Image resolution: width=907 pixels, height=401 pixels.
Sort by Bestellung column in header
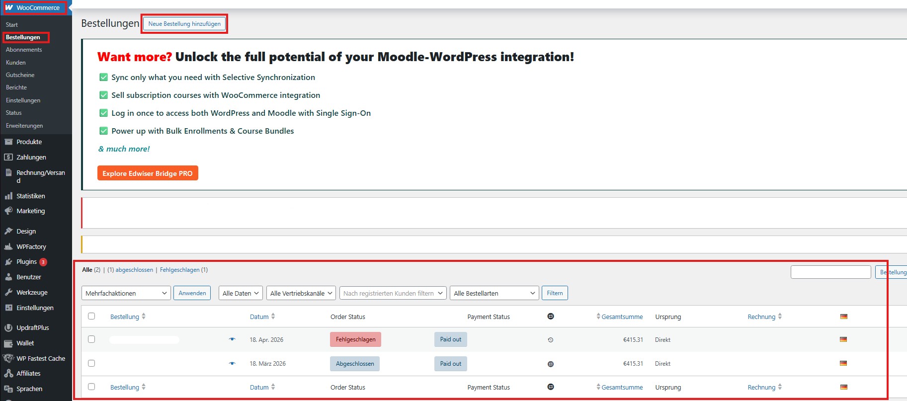click(x=128, y=317)
